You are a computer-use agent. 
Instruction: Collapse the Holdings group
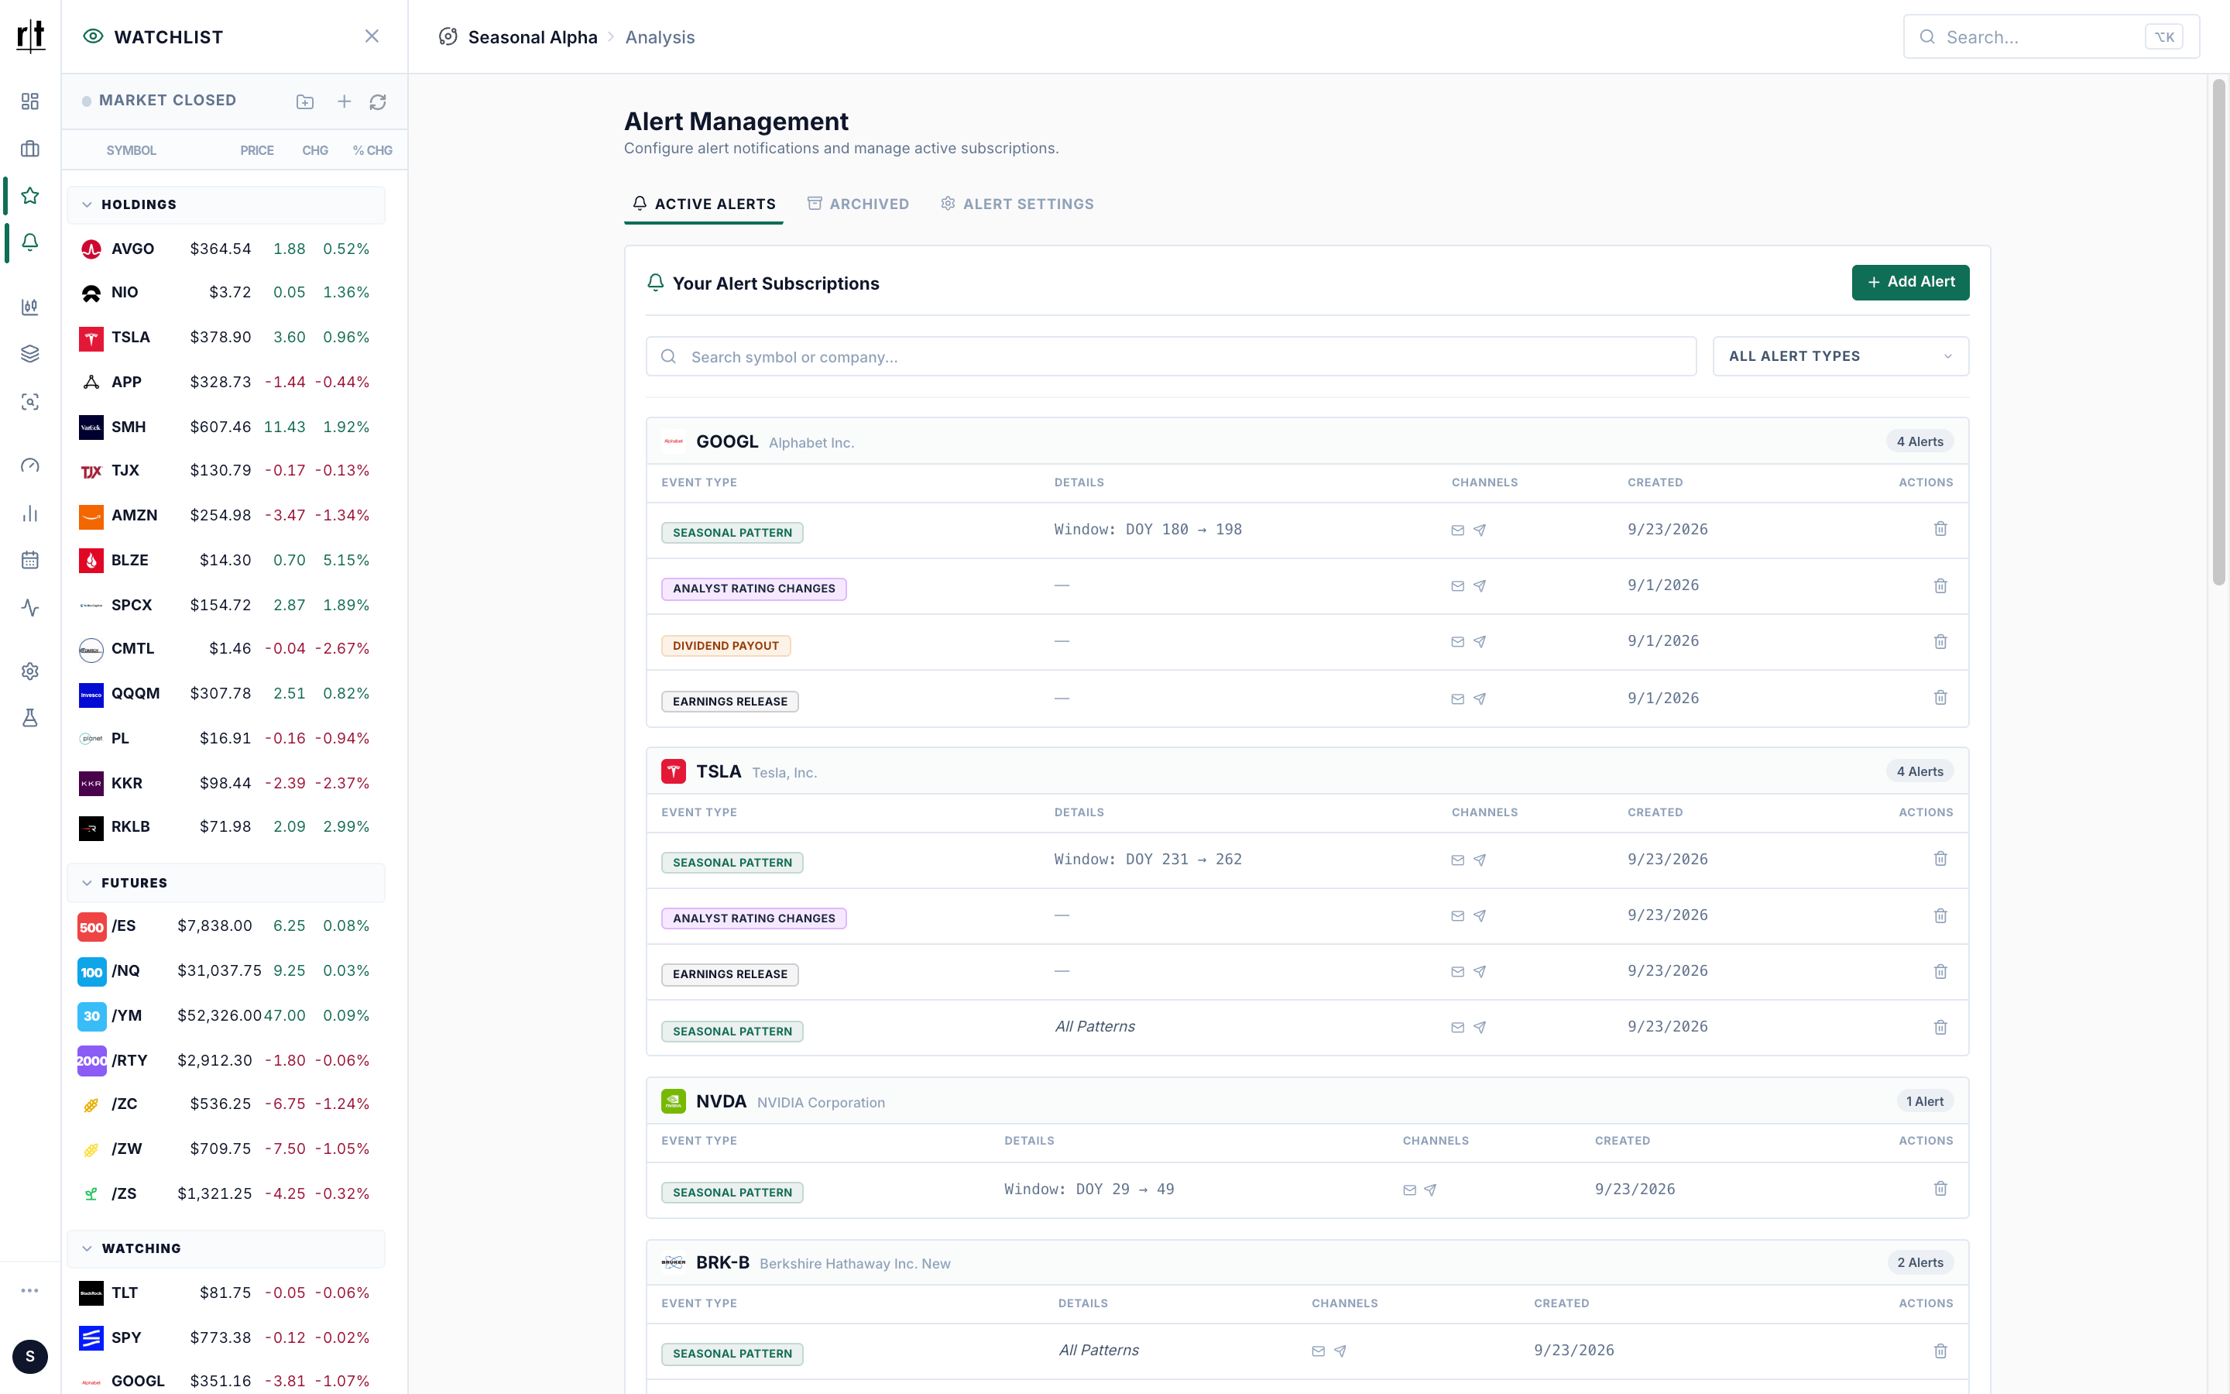(x=226, y=204)
